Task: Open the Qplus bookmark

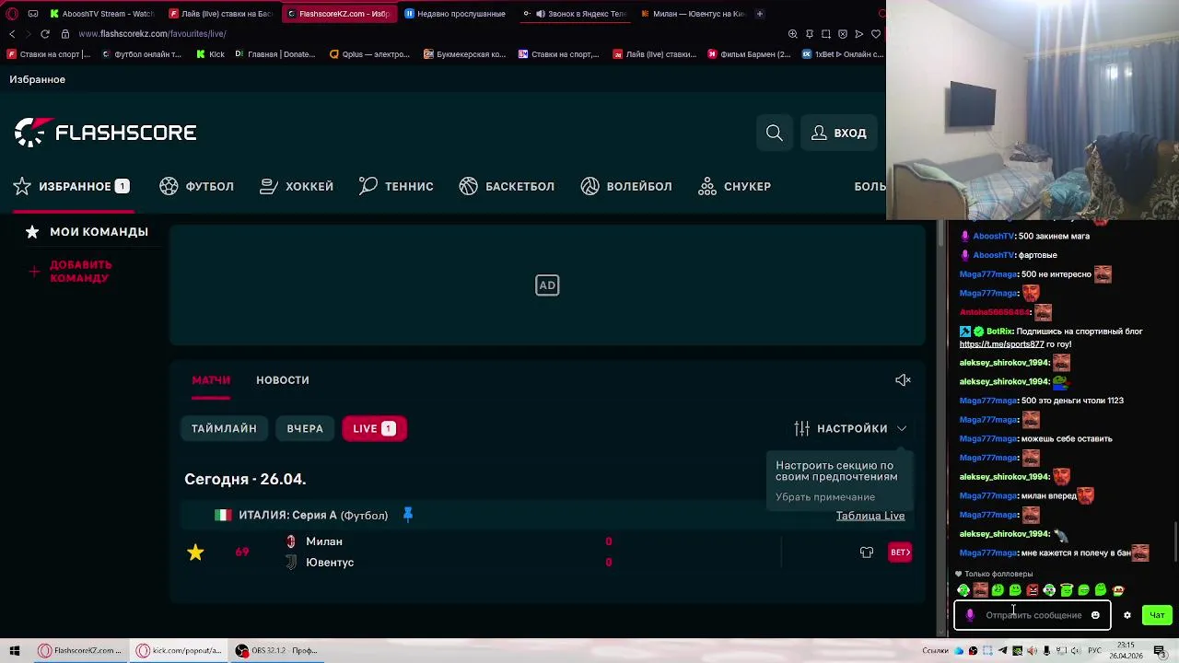Action: point(369,54)
